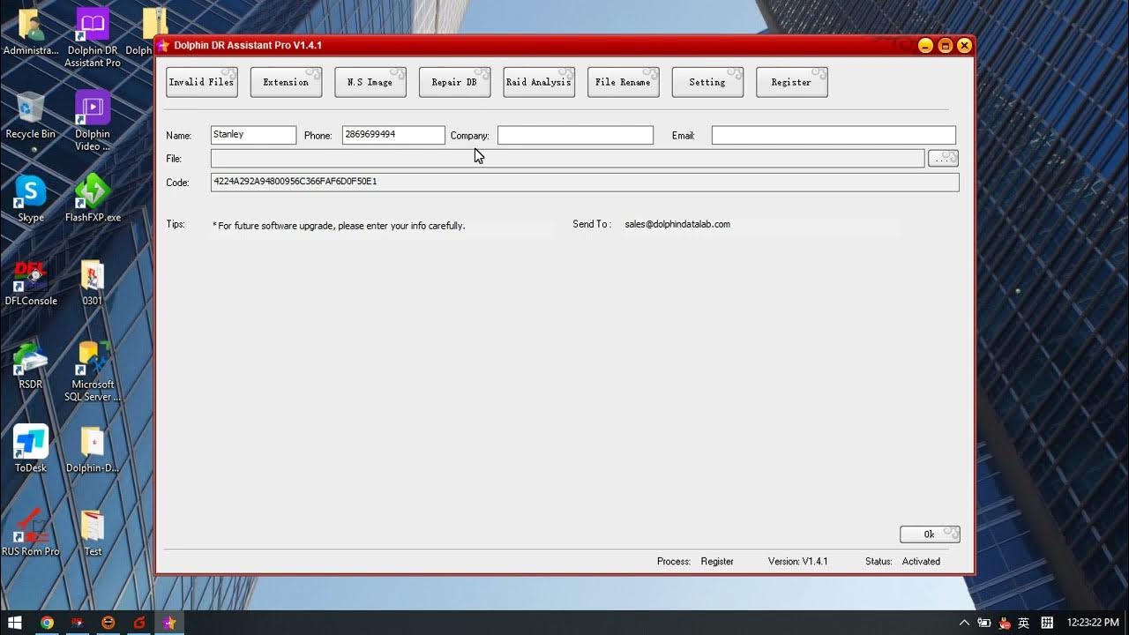Click the upgrade tips text
1129x635 pixels.
click(x=339, y=226)
